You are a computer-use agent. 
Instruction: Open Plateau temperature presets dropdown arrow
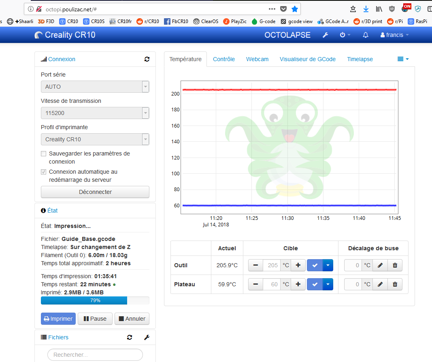(x=328, y=284)
